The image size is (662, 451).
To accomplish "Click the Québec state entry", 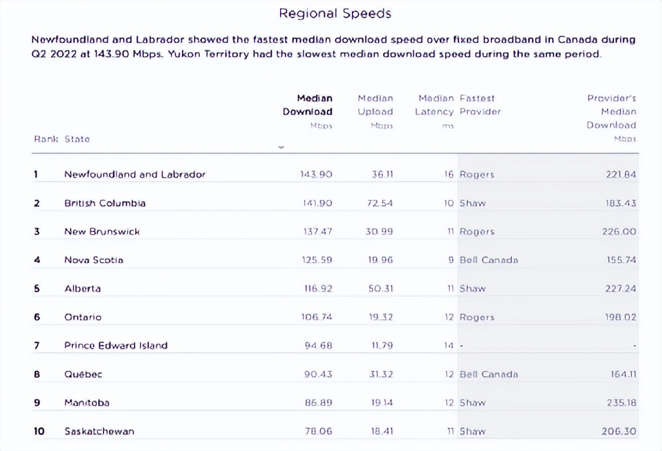I will (x=83, y=374).
